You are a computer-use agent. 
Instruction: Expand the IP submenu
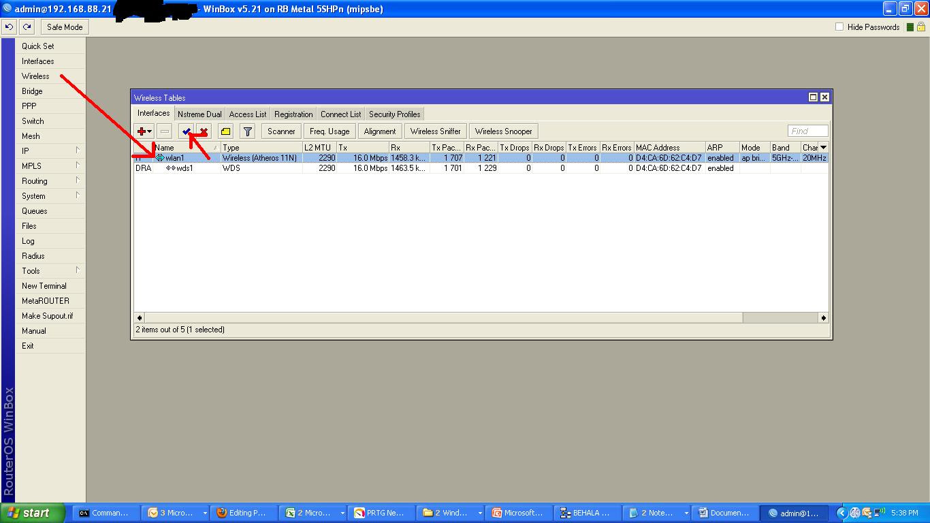coord(78,150)
